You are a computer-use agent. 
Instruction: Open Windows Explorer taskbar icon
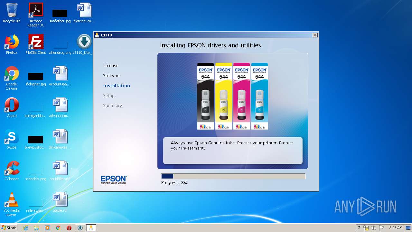36,228
